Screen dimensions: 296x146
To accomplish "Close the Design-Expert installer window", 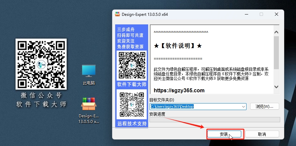I will pos(277,14).
